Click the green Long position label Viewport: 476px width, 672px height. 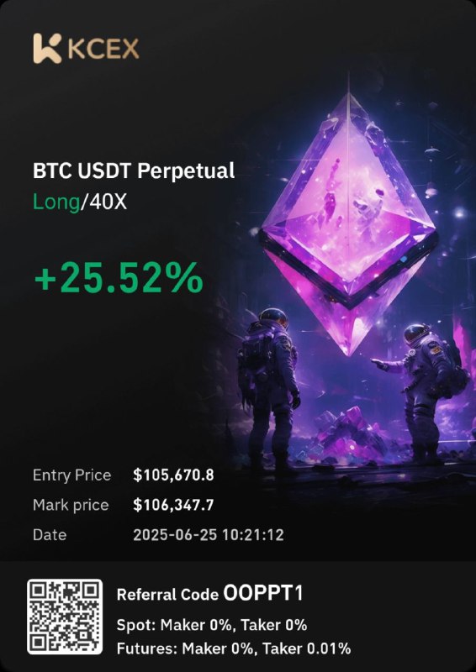(56, 202)
